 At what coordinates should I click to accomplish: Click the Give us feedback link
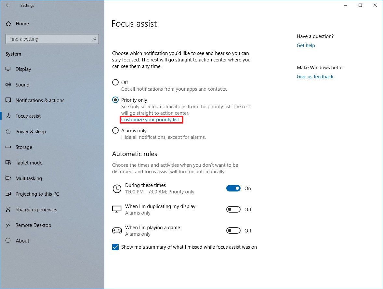[315, 76]
